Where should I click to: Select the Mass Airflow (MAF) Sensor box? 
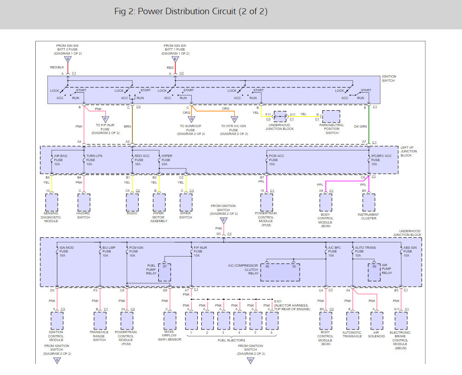coord(170,321)
